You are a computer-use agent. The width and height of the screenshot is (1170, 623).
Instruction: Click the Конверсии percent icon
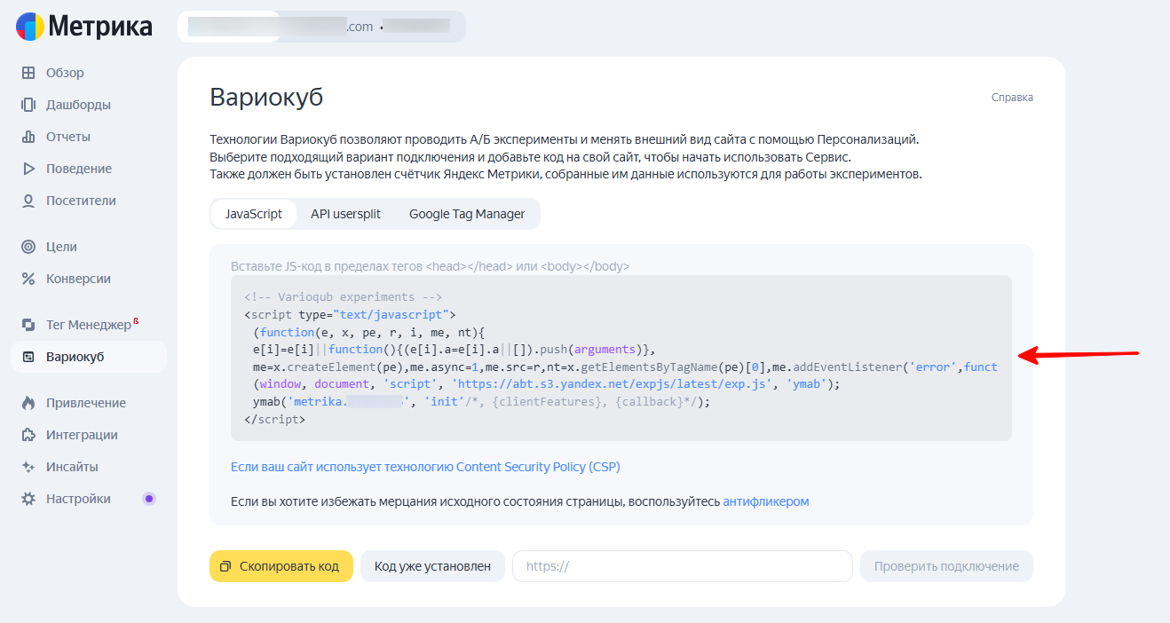[x=28, y=279]
